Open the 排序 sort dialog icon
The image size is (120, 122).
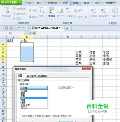click(x=41, y=10)
